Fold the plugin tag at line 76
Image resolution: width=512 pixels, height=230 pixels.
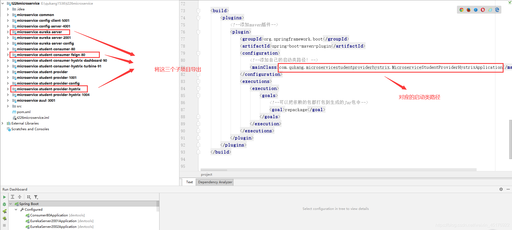point(198,32)
